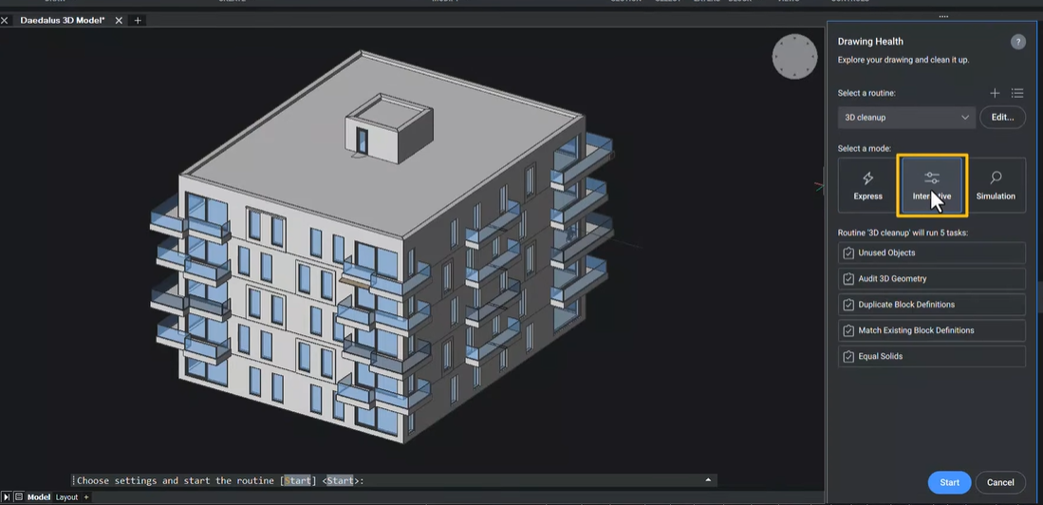This screenshot has height=505, width=1043.
Task: Open the 3D cleanup routine dropdown
Action: (906, 118)
